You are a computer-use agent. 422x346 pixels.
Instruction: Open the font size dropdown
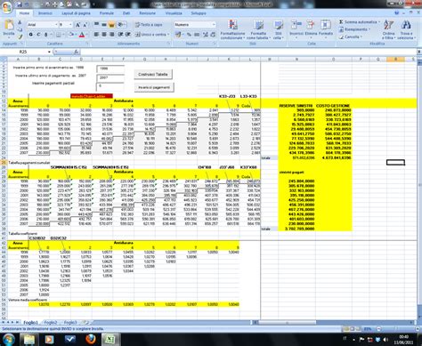point(70,25)
